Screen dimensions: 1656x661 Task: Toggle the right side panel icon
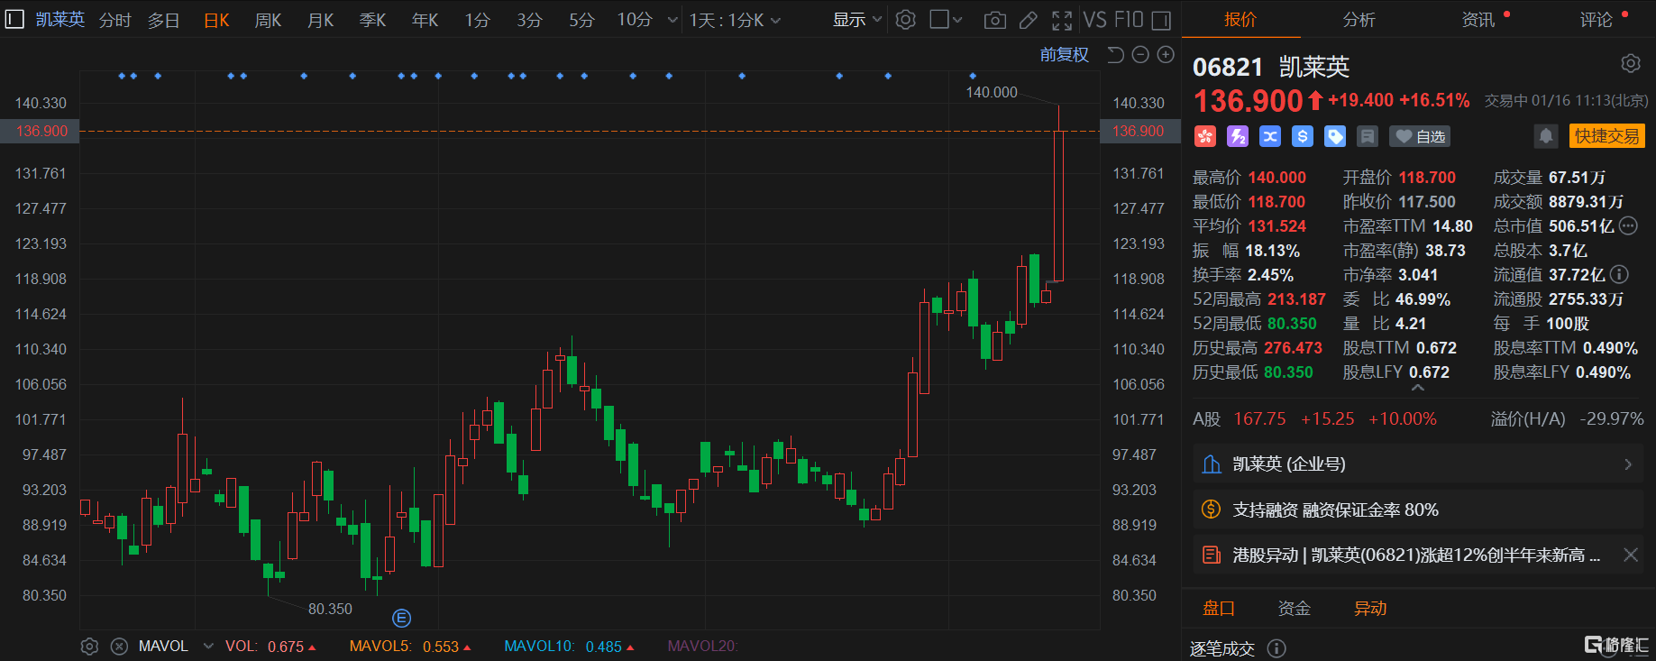coord(1162,20)
